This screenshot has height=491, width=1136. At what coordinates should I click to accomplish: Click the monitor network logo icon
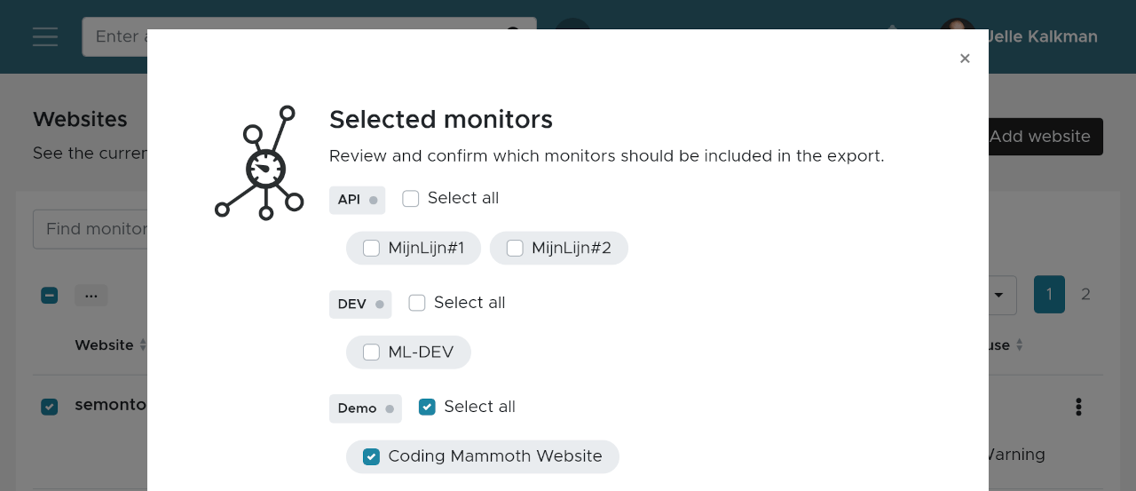coord(259,163)
